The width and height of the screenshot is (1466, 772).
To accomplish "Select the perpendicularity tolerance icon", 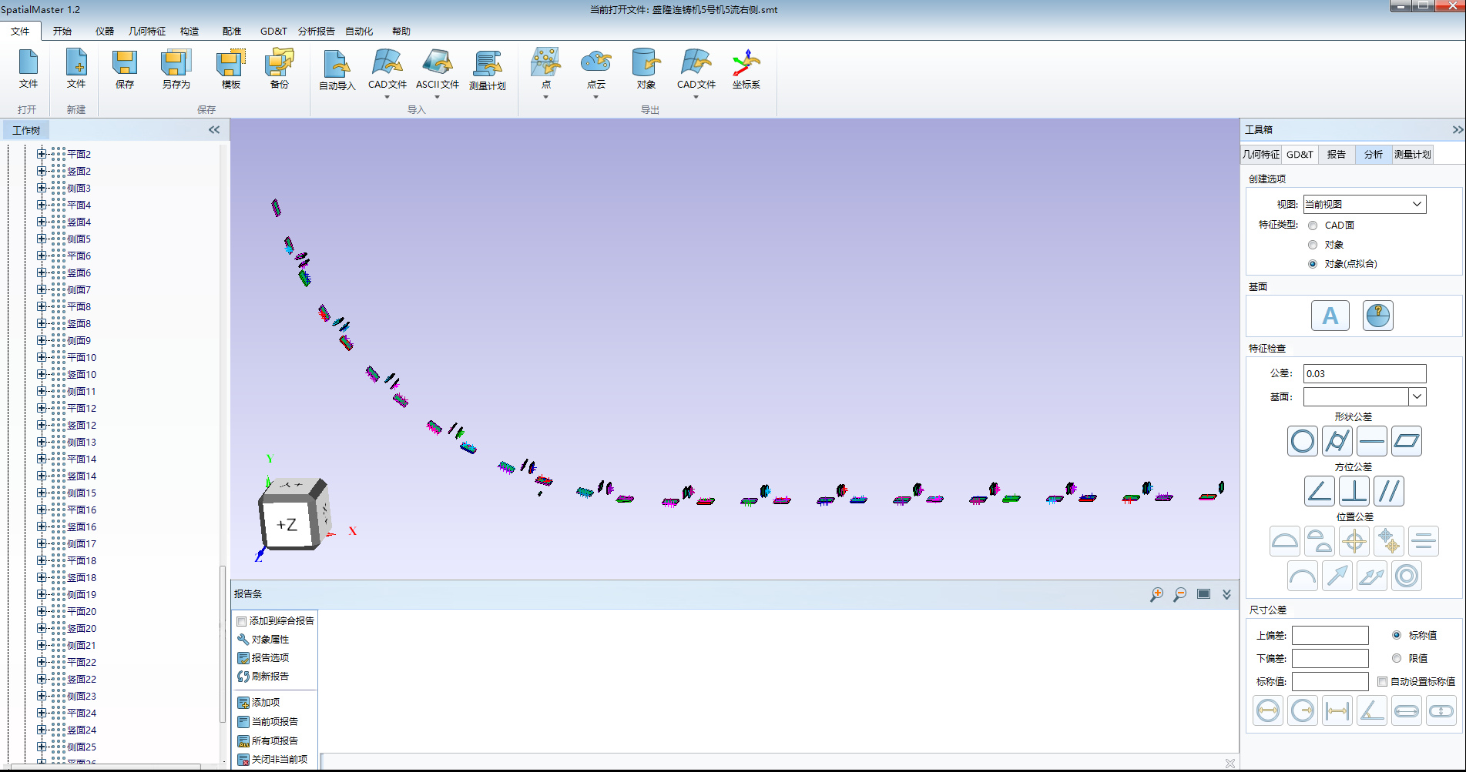I will [x=1354, y=492].
